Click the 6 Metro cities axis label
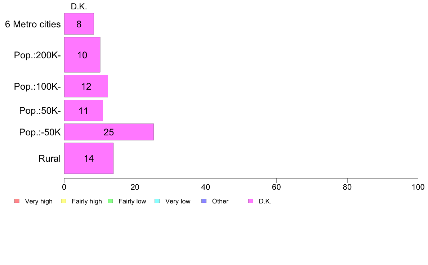This screenshot has width=428, height=265. pos(33,24)
